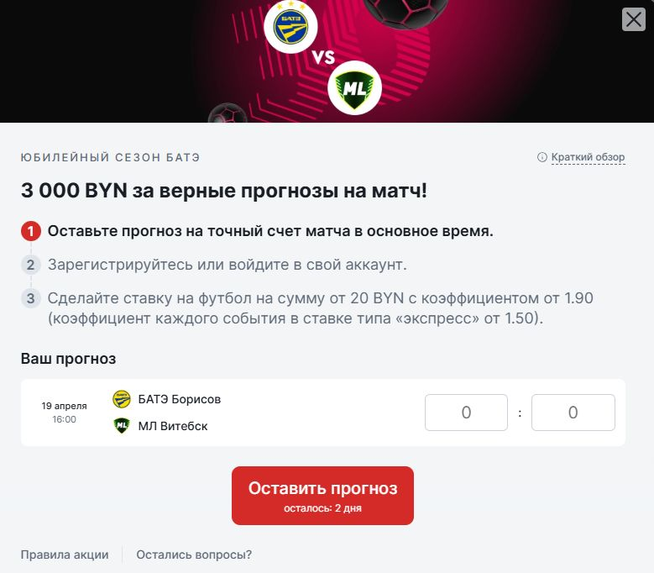Open the Остались вопросы? link

point(194,555)
